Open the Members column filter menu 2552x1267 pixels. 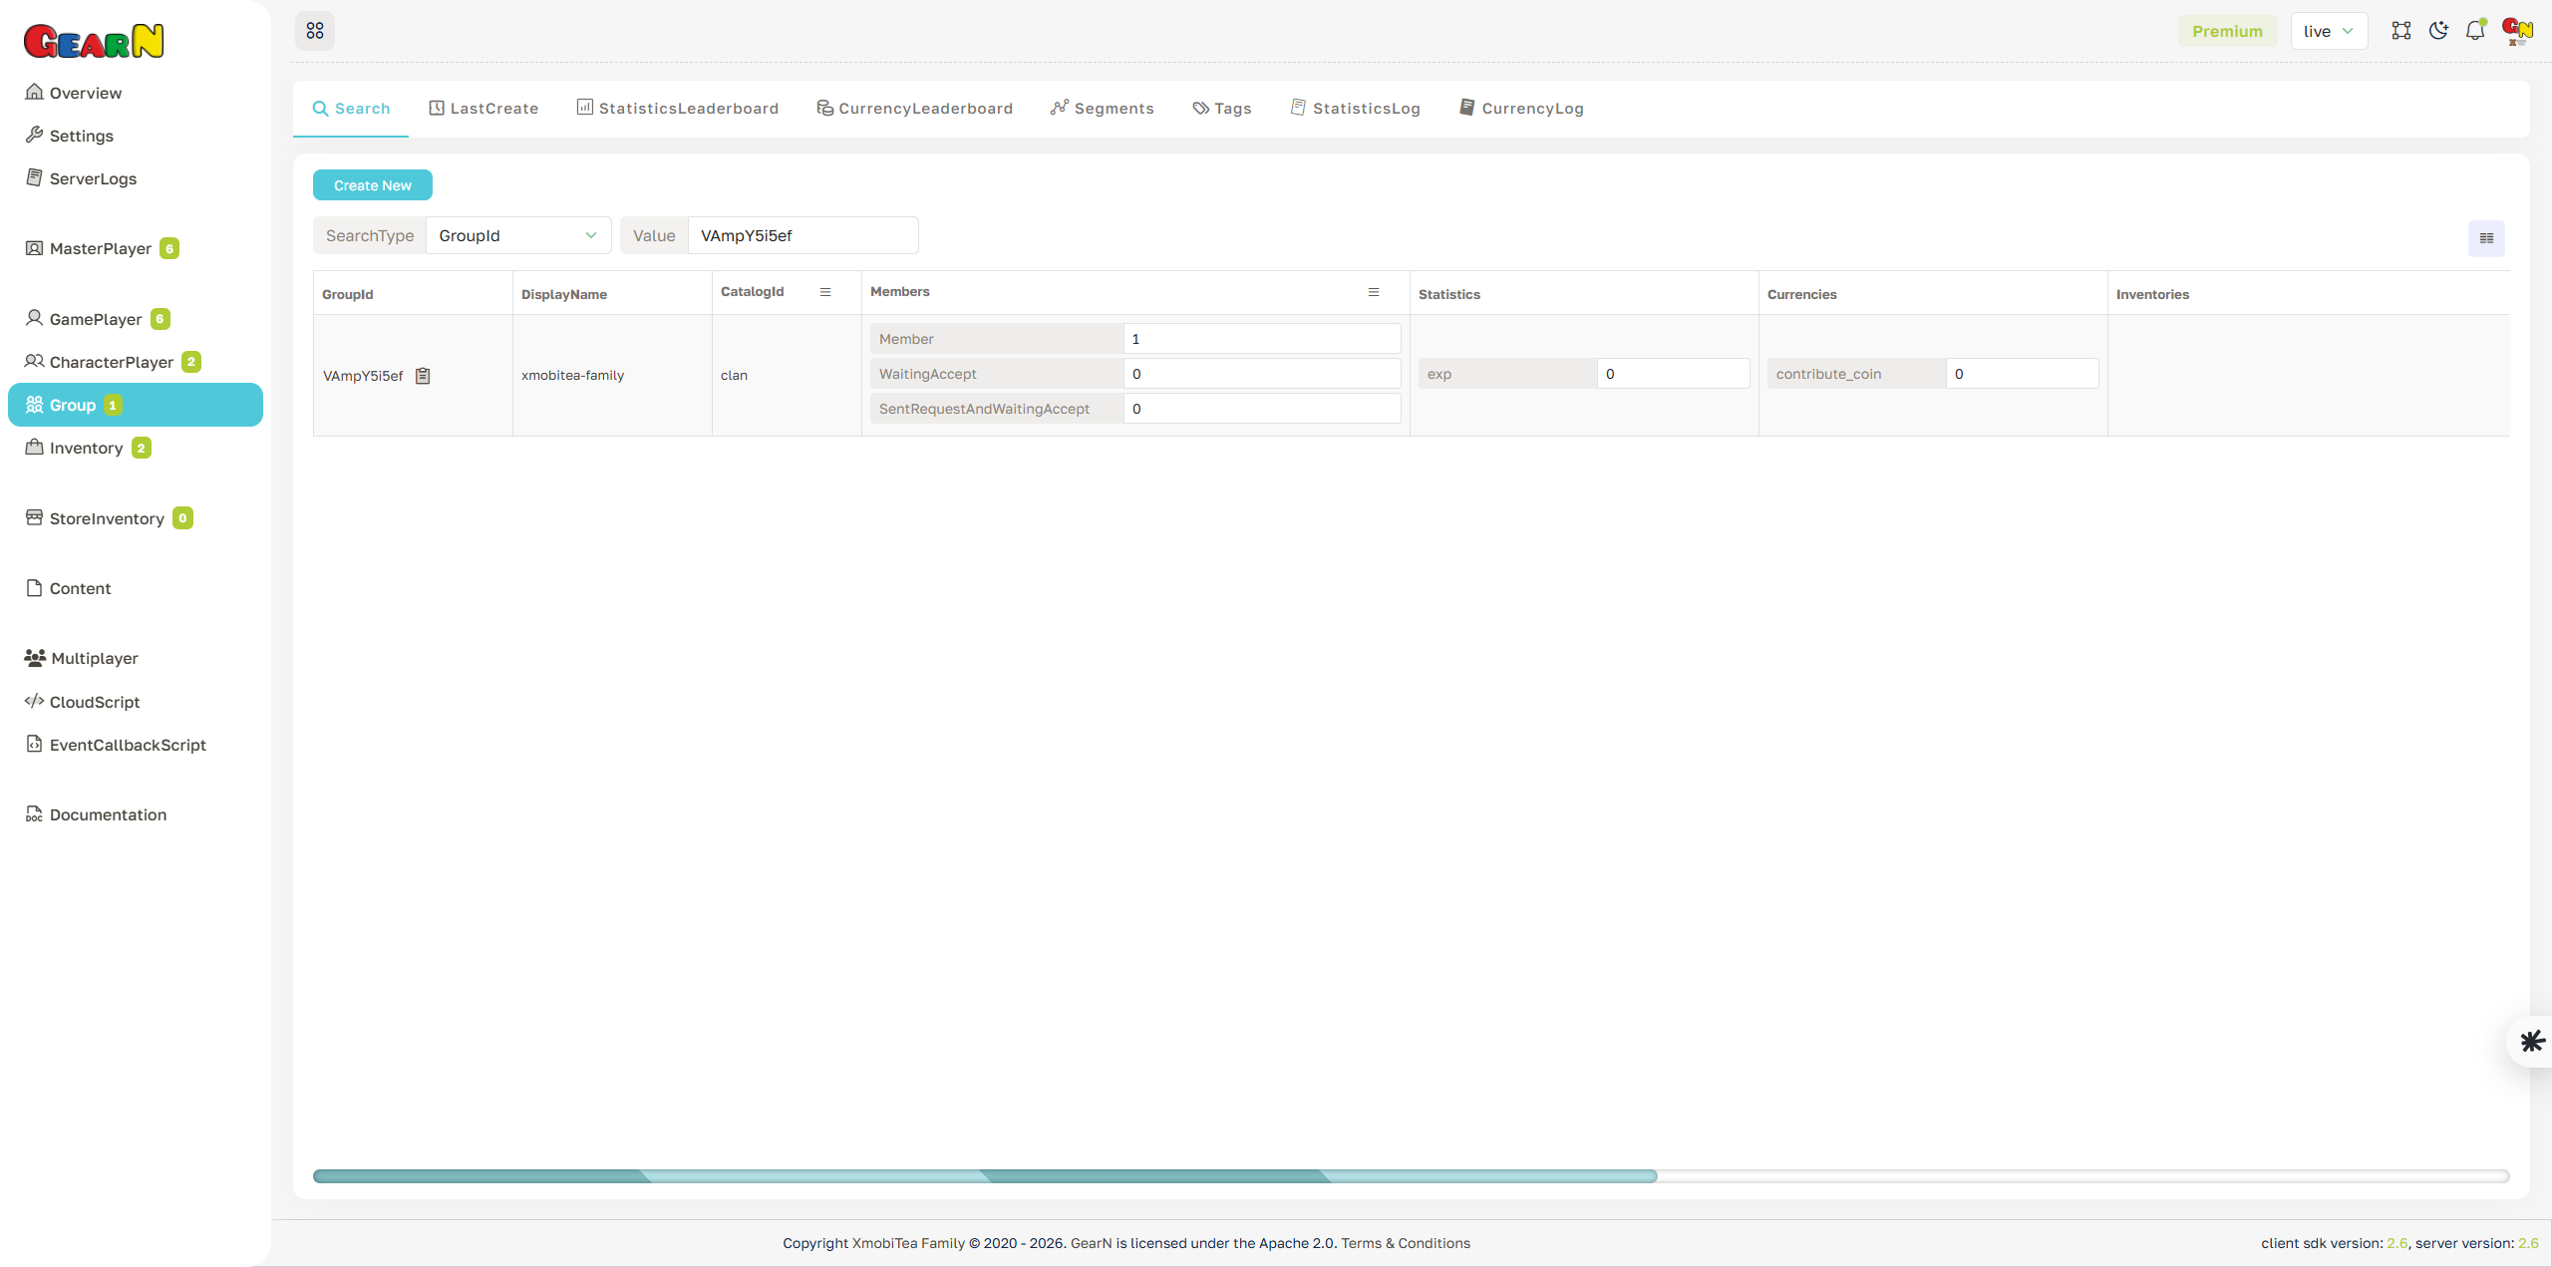(1374, 292)
